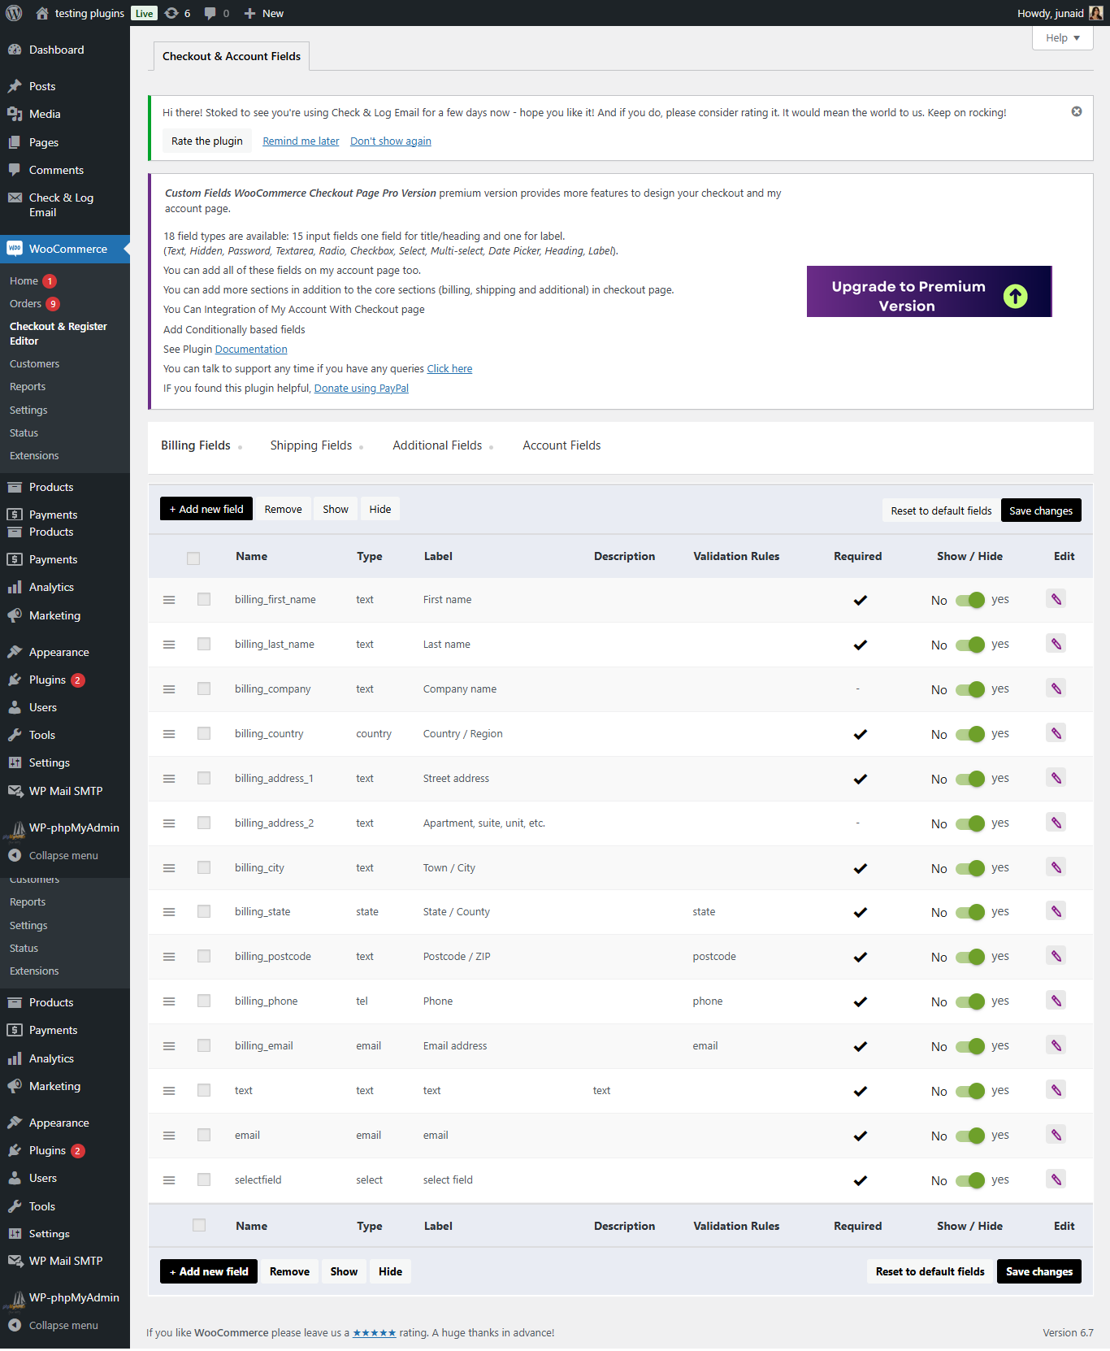Viewport: 1110px width, 1351px height.
Task: Open the updates icon showing 6
Action: (177, 13)
